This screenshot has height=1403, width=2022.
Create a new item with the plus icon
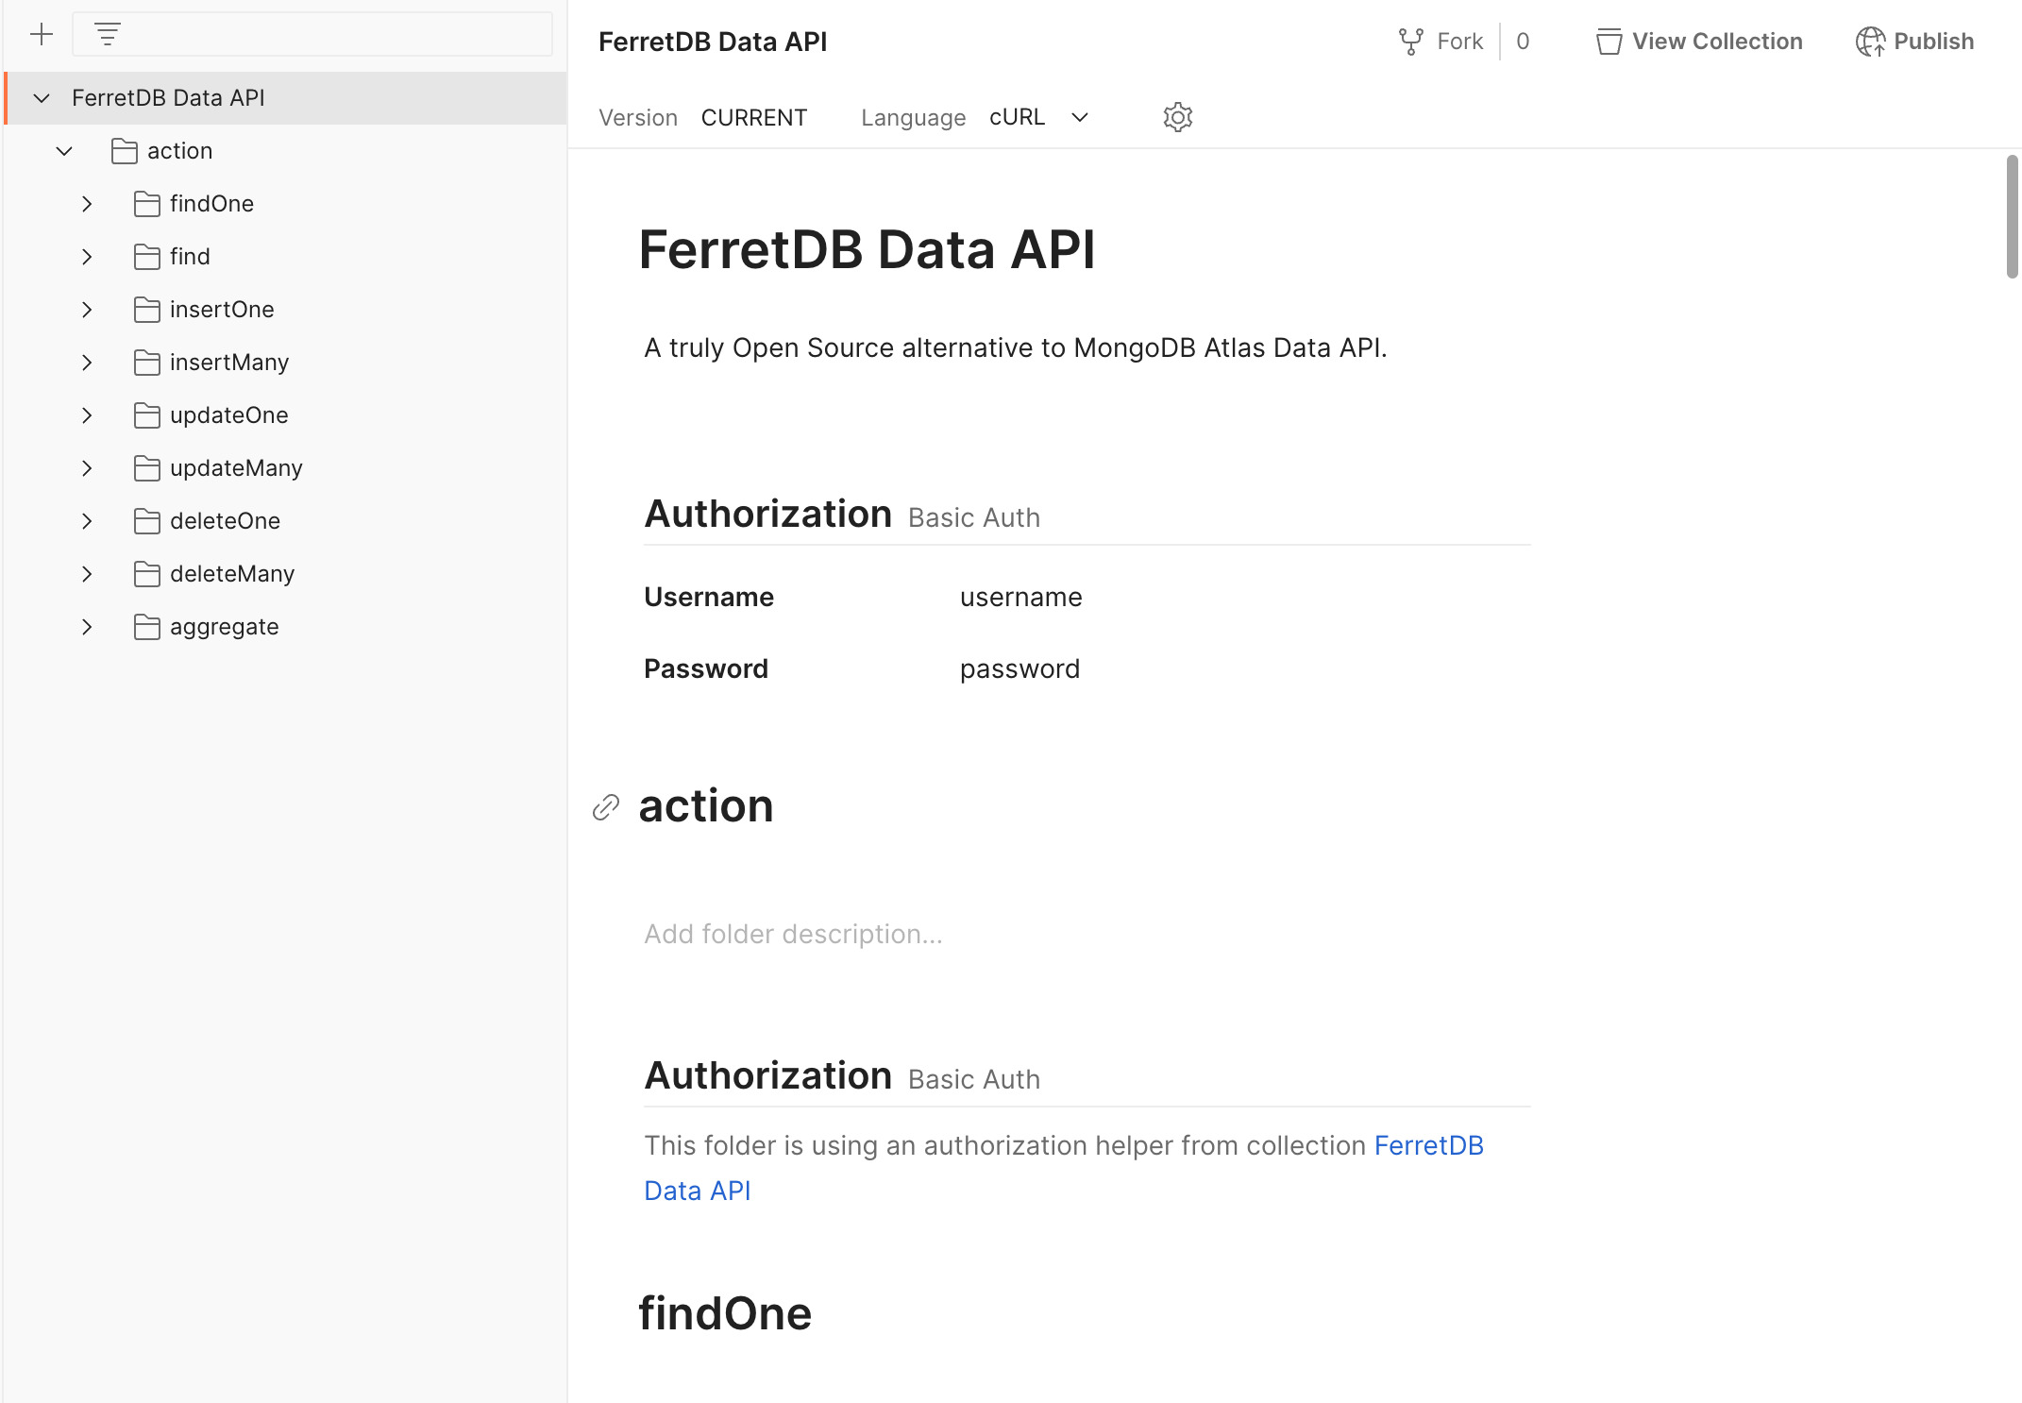coord(42,33)
